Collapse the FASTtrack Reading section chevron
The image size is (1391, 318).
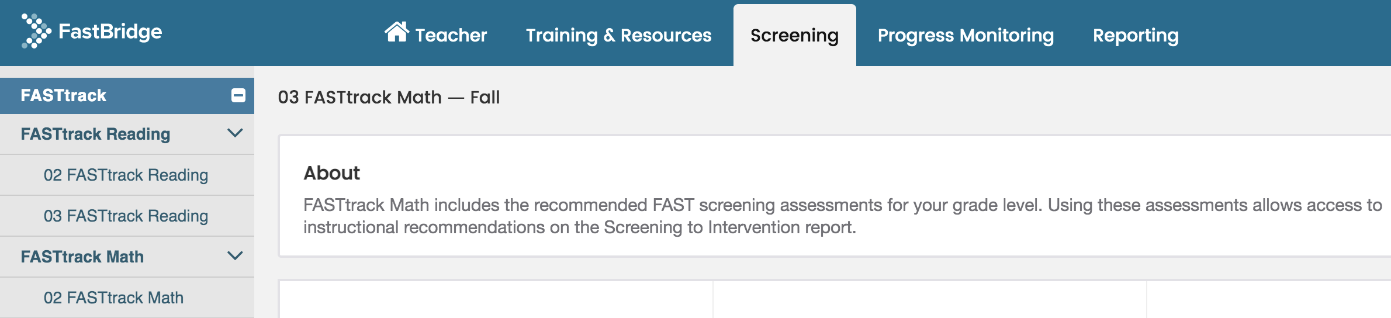tap(235, 133)
